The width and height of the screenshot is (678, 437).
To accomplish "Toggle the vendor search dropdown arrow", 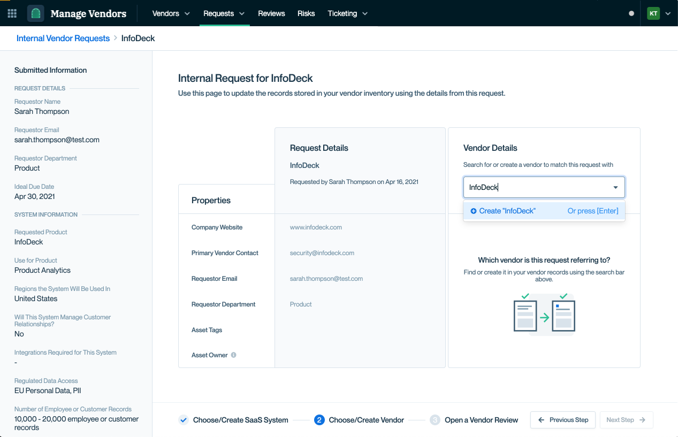I will [615, 188].
